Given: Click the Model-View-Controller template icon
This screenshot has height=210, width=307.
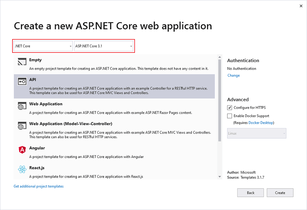Looking at the screenshot, I should tap(22, 126).
